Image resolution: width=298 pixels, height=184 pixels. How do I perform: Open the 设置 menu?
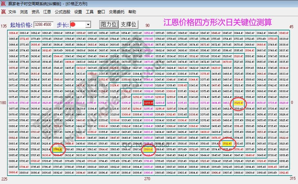(x=78, y=12)
